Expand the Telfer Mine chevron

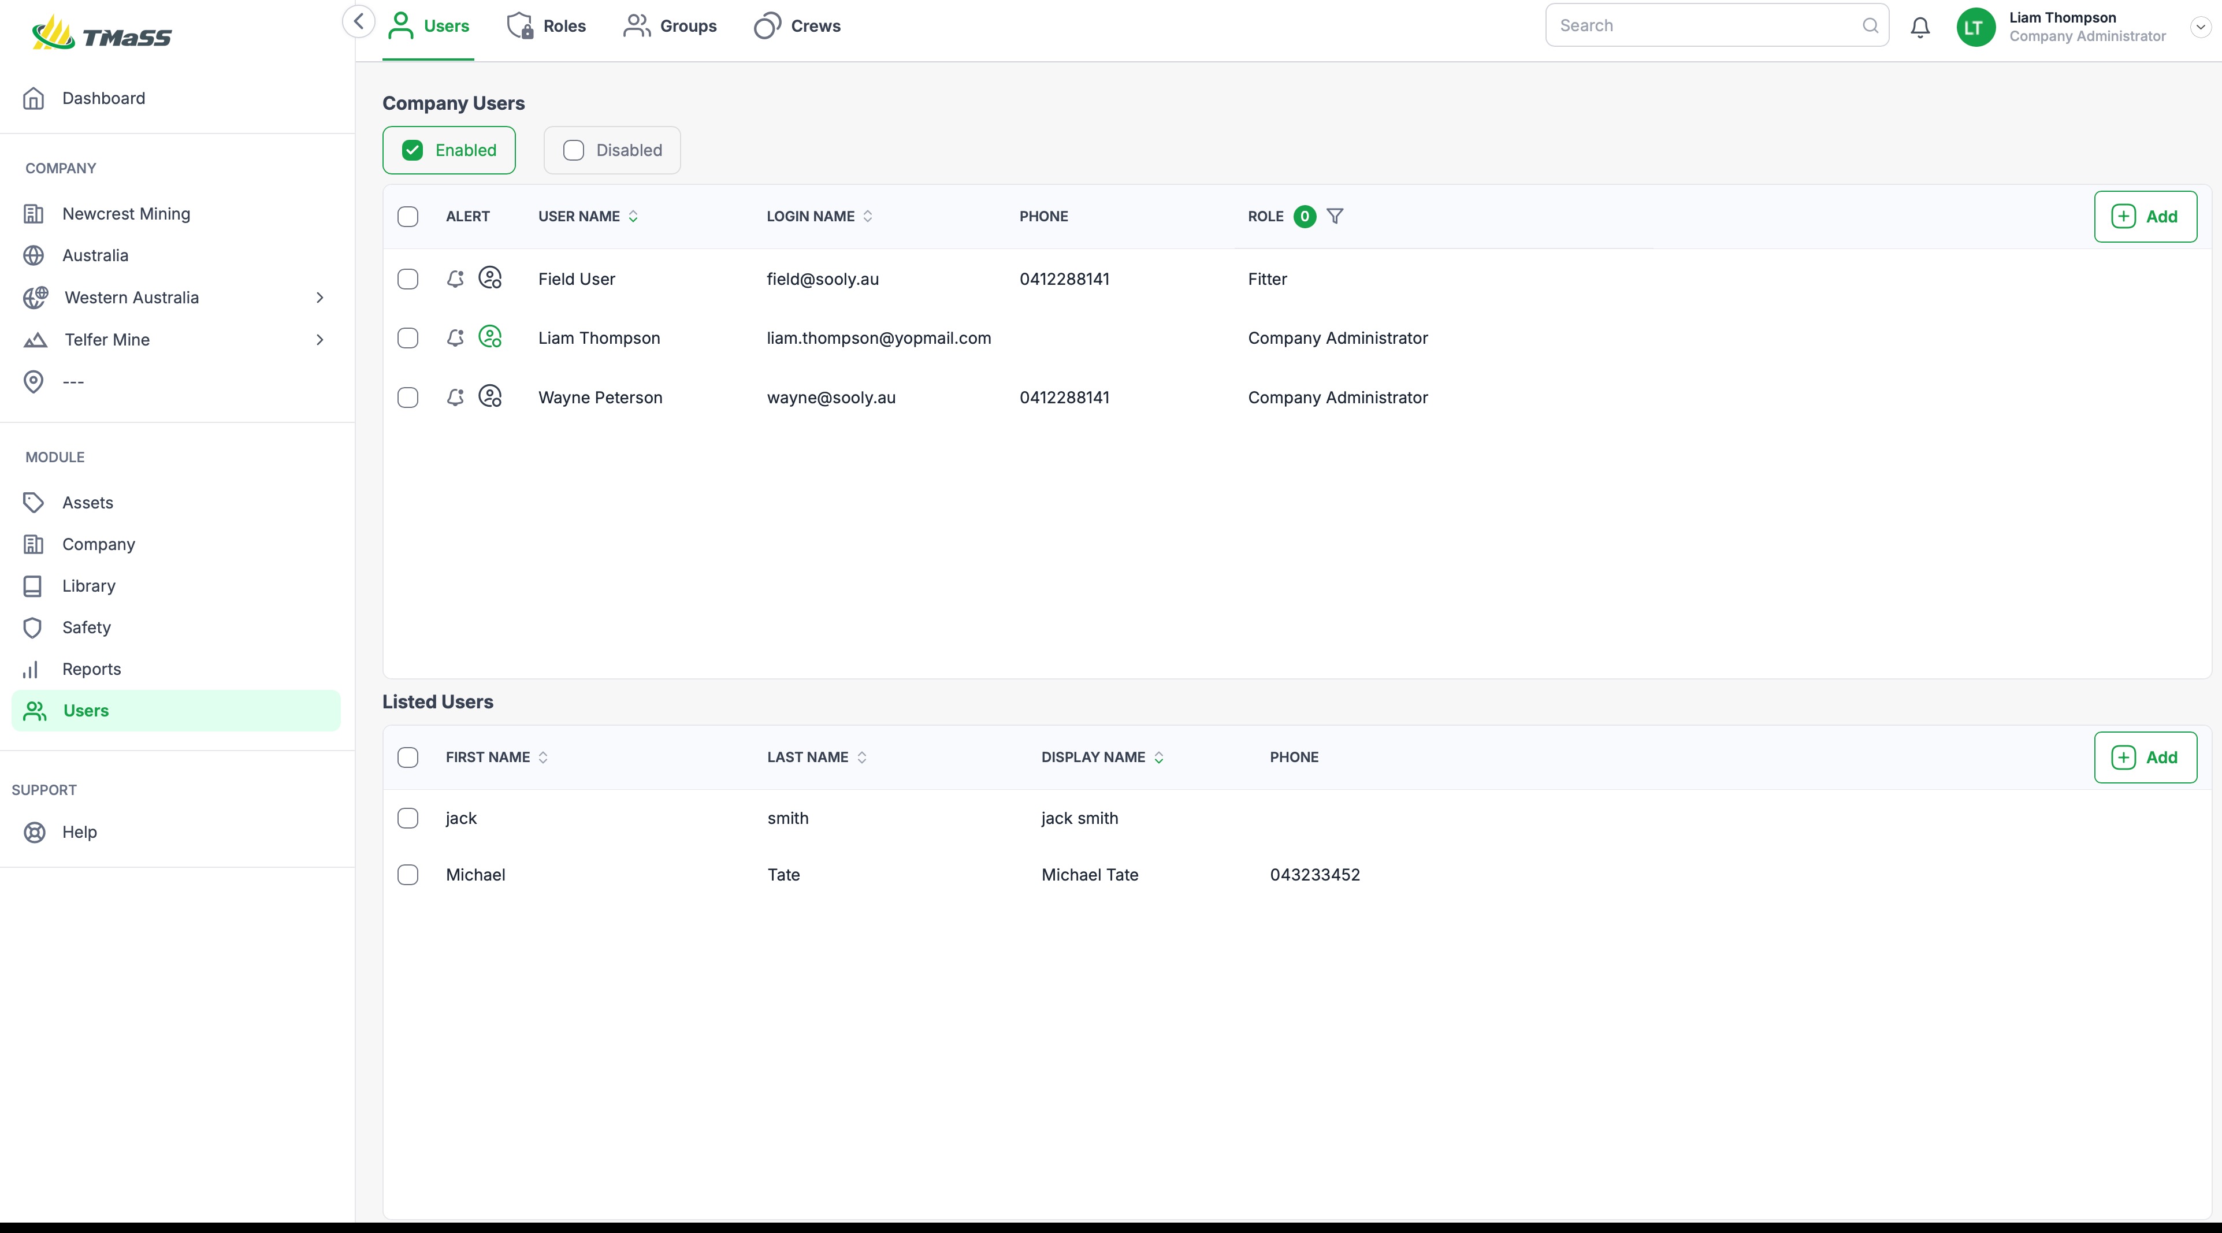[x=320, y=340]
